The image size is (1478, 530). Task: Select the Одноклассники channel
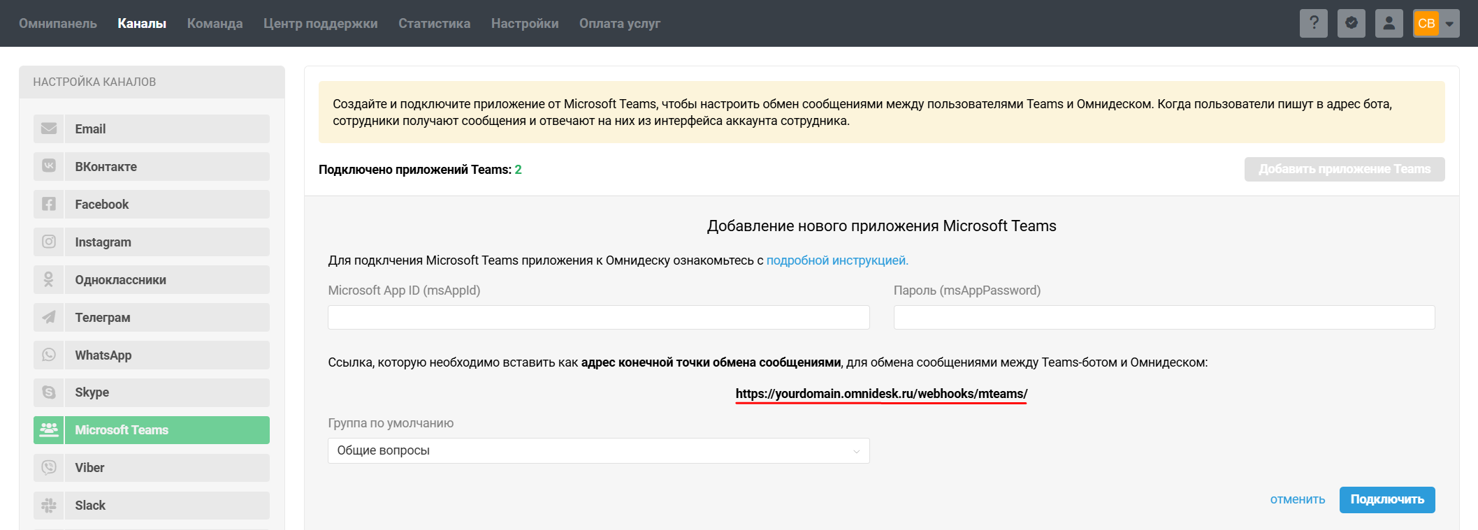tap(152, 279)
